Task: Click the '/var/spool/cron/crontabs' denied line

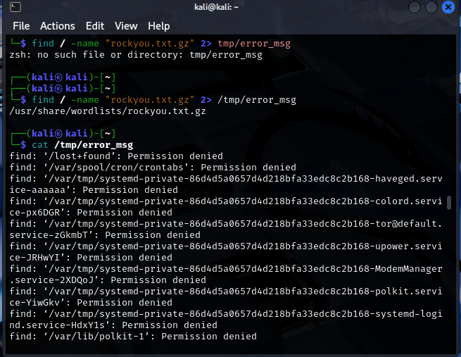Action: coord(153,168)
